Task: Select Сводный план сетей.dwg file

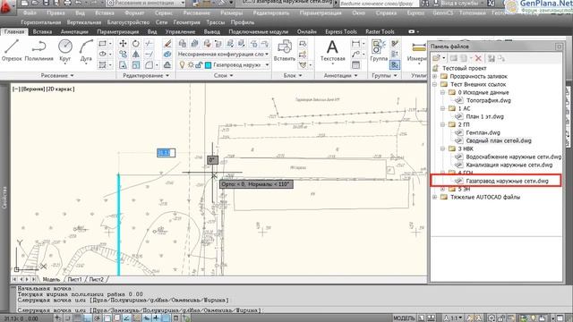Action: (499, 140)
